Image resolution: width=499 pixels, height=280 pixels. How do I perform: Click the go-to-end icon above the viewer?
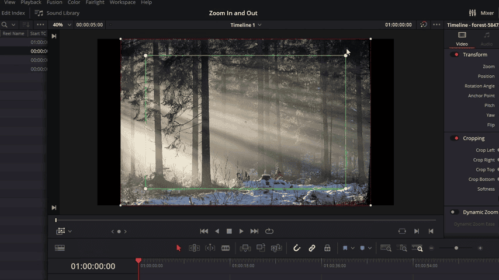[54, 36]
